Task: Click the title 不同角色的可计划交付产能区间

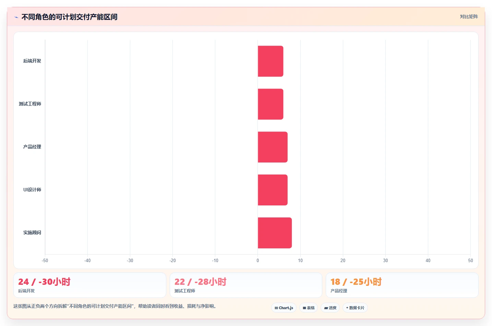Action: click(69, 17)
